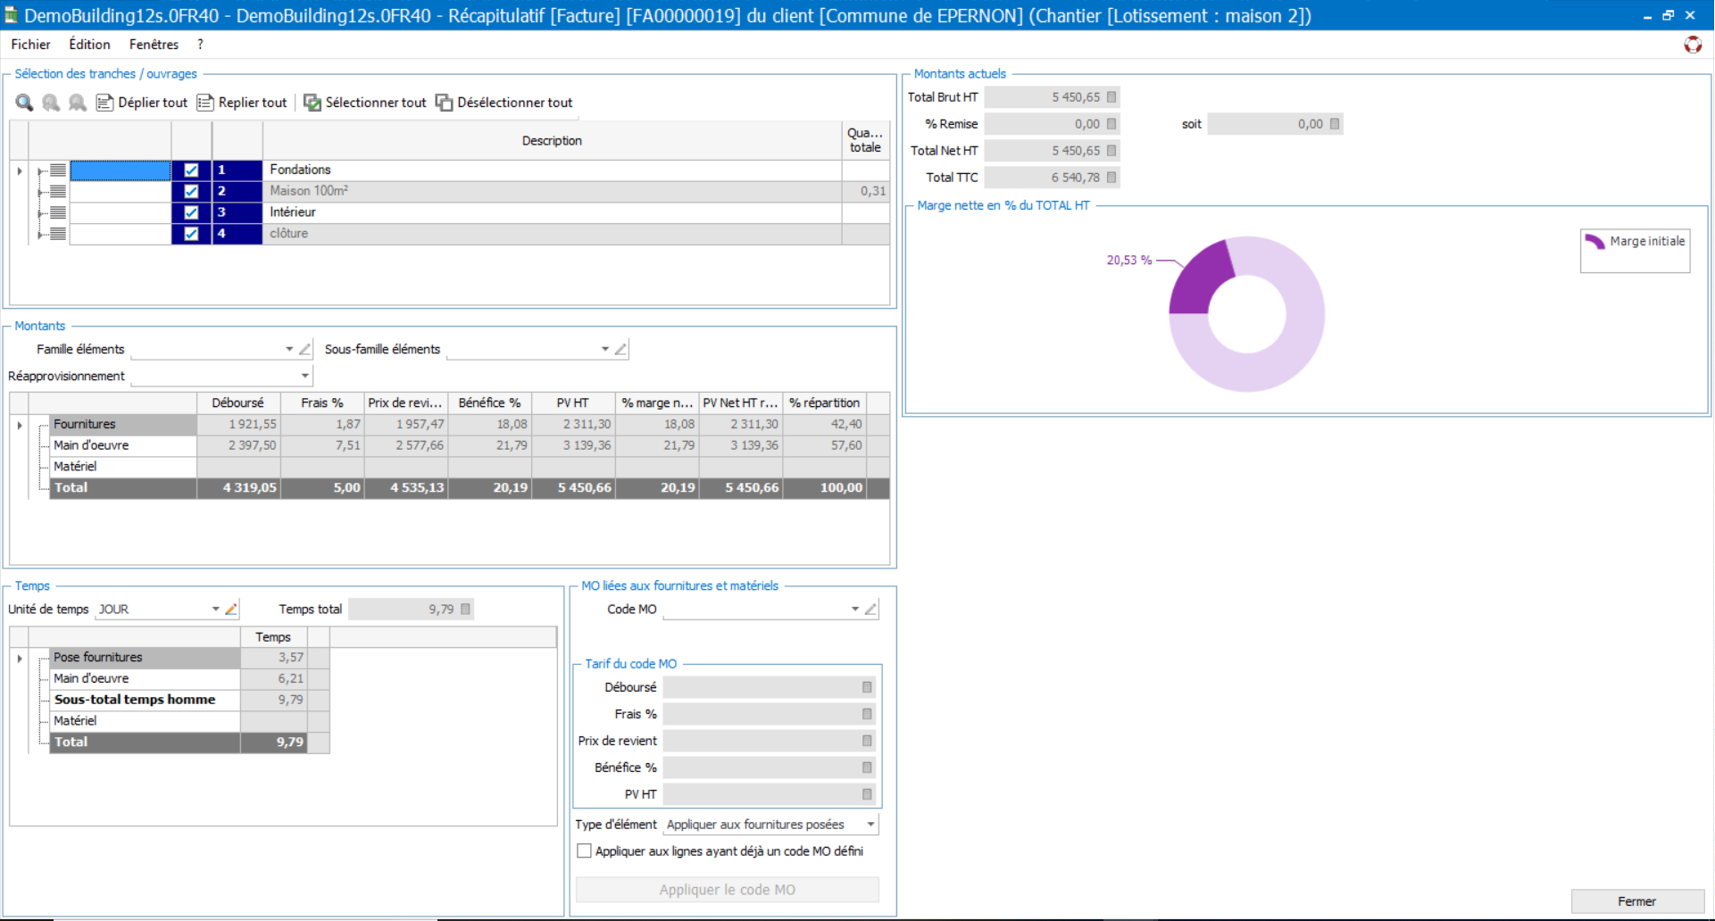Toggle the clôture row checkbox
This screenshot has width=1715, height=921.
[x=191, y=234]
